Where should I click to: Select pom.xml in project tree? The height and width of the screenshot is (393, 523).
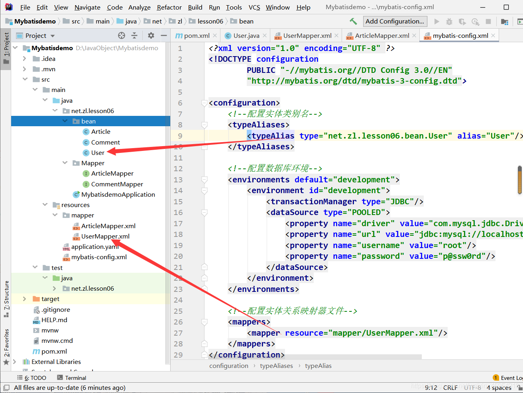click(54, 351)
